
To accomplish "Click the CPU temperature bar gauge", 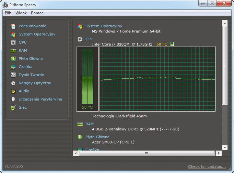I will point(87,78).
